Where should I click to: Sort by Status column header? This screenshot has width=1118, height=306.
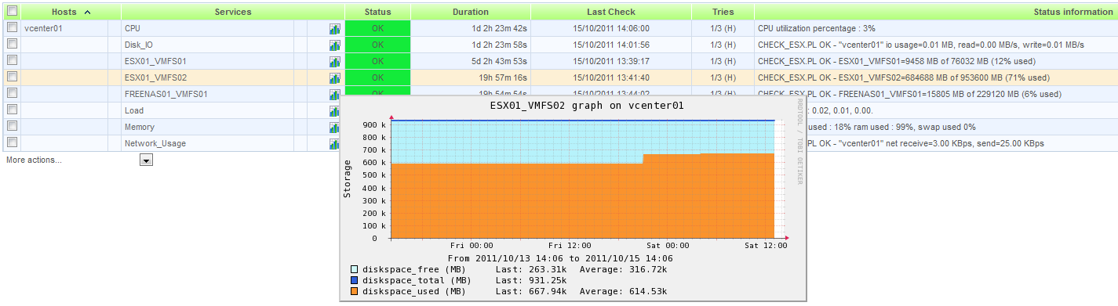(x=377, y=12)
